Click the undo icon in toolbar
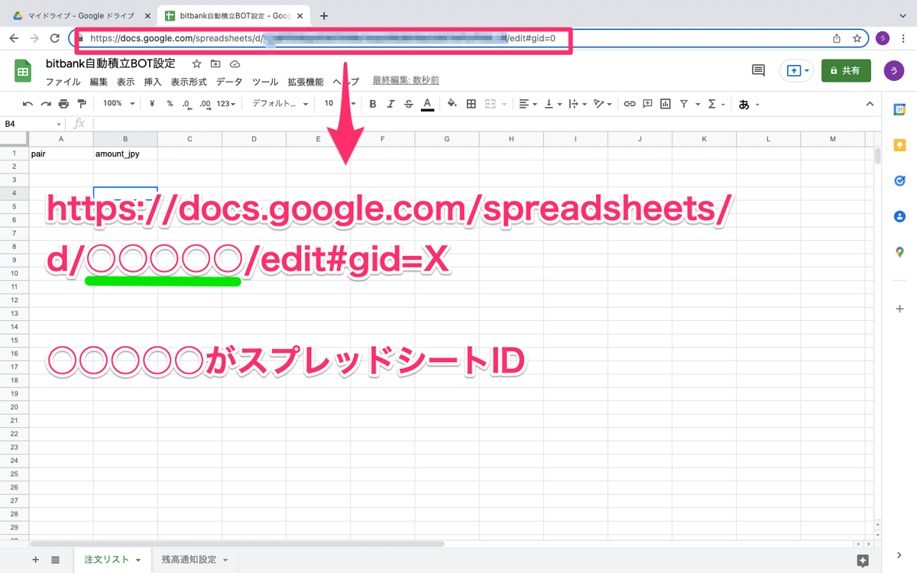 pos(28,104)
